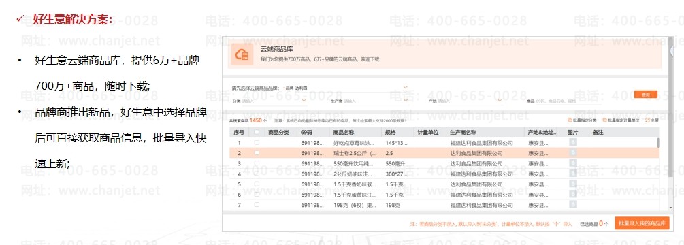Select checkbox of row 5 product
This screenshot has height=245, width=684.
(257, 184)
